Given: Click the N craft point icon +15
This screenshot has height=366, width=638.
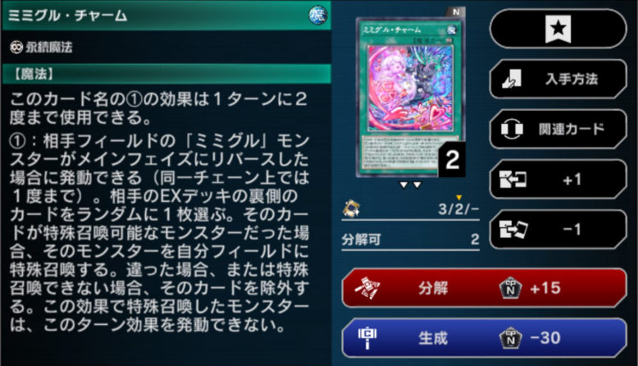Looking at the screenshot, I should pos(510,288).
